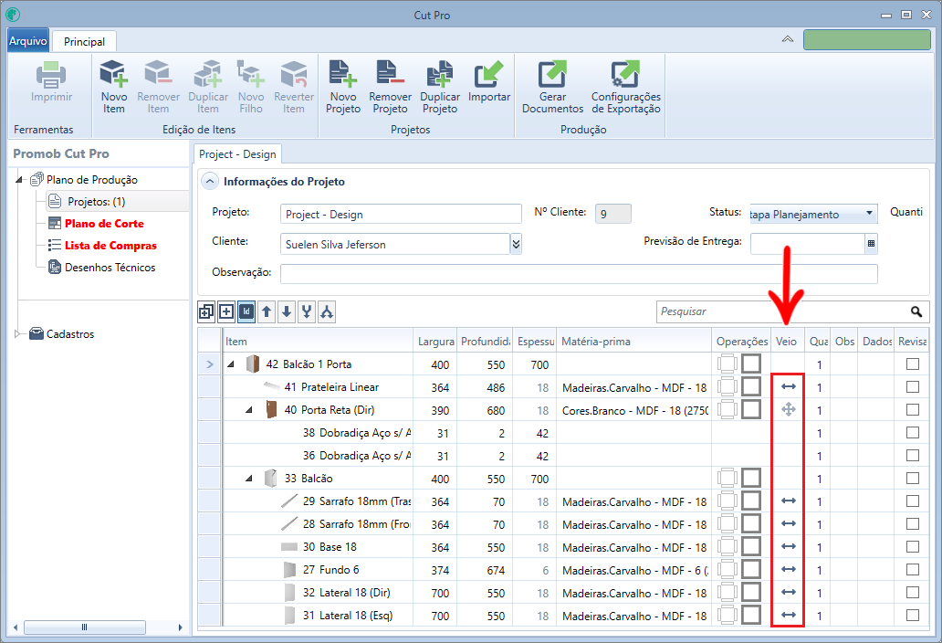
Task: Open Desenhos Técnicos
Action: (110, 268)
